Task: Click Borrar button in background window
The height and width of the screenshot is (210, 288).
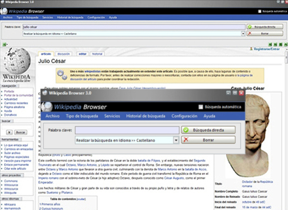Action: pyautogui.click(x=265, y=33)
